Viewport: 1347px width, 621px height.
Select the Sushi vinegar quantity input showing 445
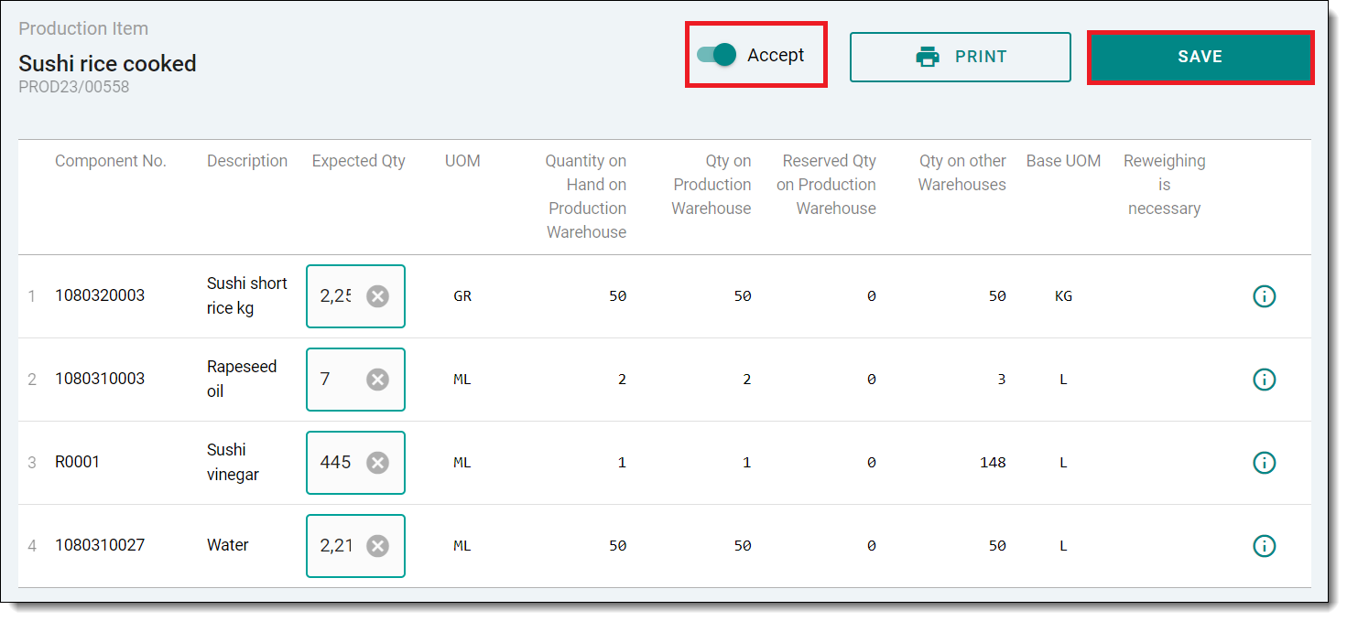click(x=335, y=463)
